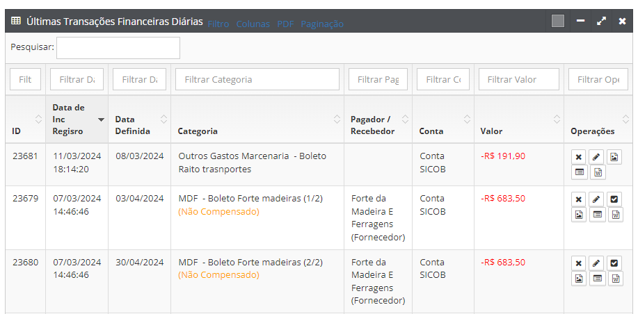Image resolution: width=638 pixels, height=314 pixels.
Task: Click the Paginação link
Action: 322,24
